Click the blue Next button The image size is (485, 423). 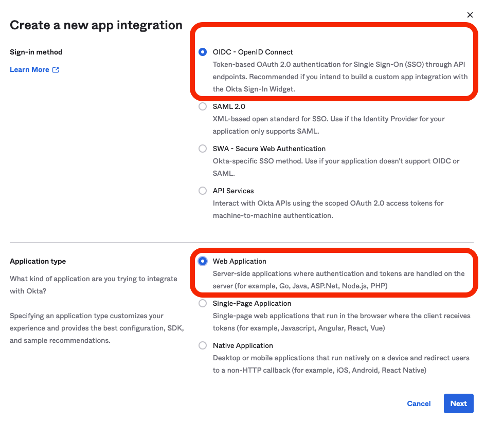[x=458, y=403]
